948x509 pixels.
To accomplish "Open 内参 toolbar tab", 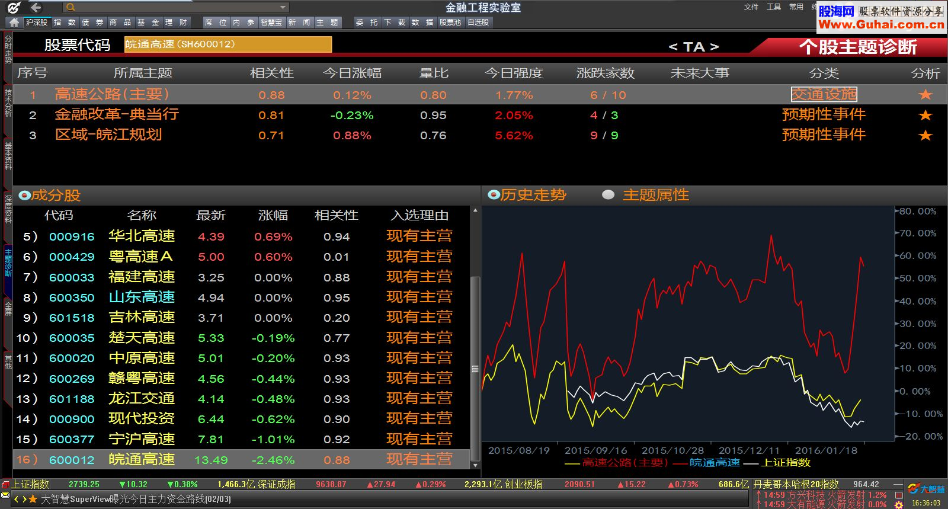I will click(x=244, y=23).
